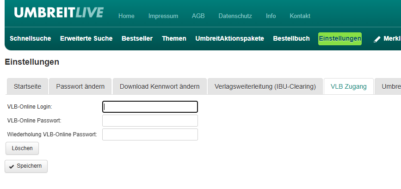The width and height of the screenshot is (401, 189).
Task: Open the Home page link
Action: click(126, 16)
